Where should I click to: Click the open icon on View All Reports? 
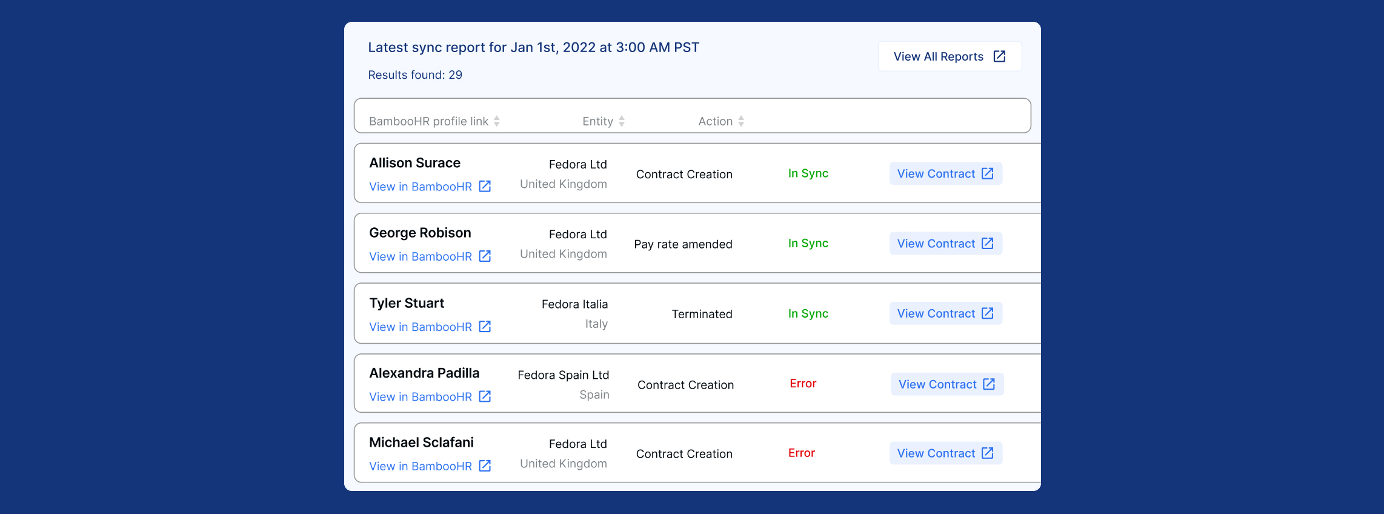[999, 56]
